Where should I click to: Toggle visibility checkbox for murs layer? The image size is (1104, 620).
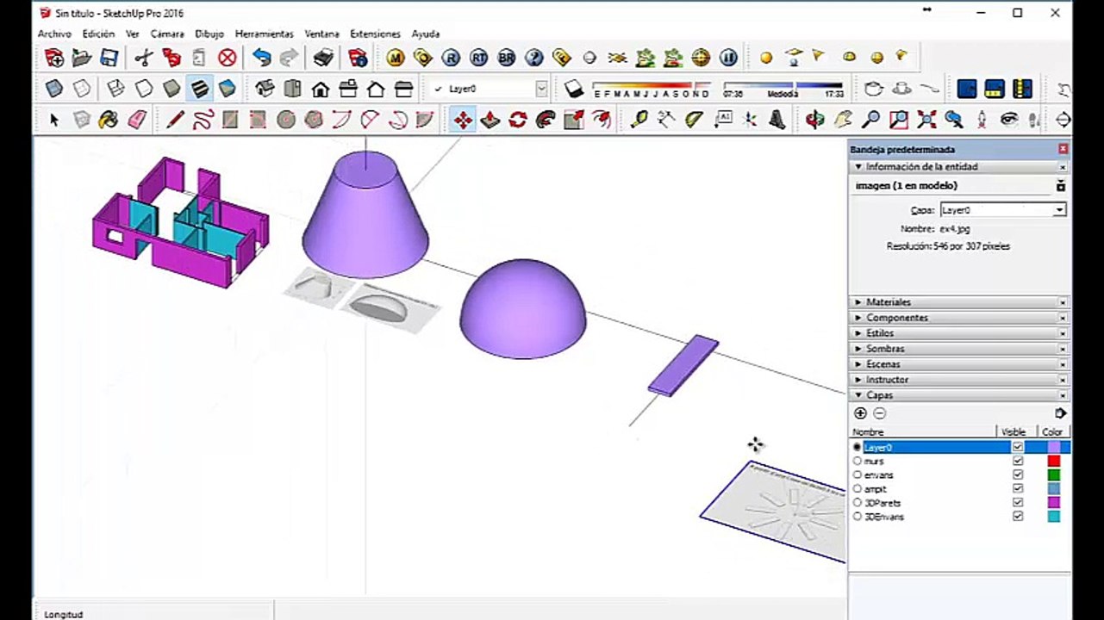pos(1018,462)
